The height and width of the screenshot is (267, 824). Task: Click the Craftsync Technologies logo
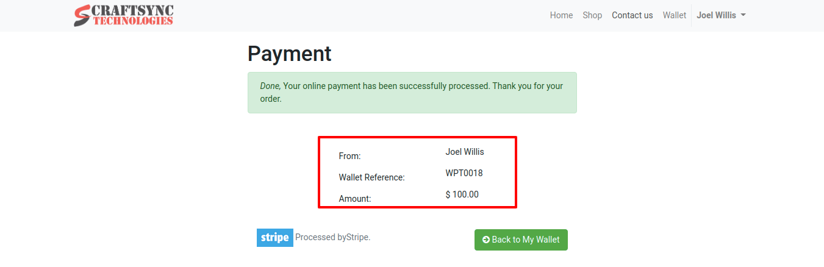click(124, 15)
